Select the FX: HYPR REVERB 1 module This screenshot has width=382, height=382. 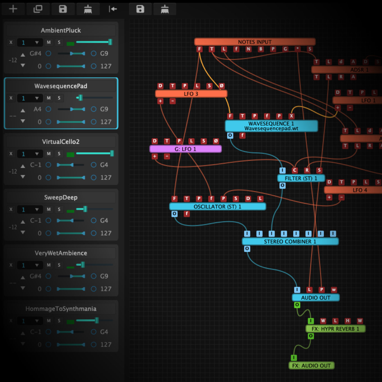pos(335,329)
